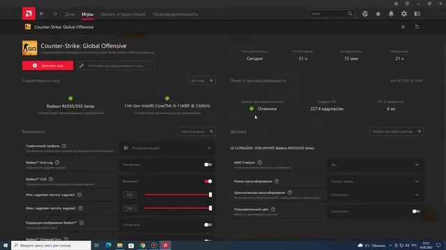Click the wrench icon for game performance tuning

click(82, 65)
